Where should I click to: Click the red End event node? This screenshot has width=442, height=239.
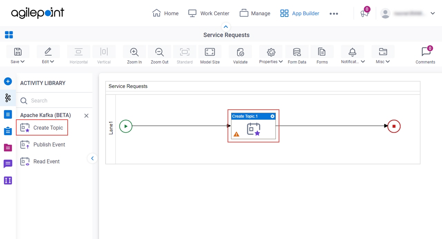pos(394,126)
